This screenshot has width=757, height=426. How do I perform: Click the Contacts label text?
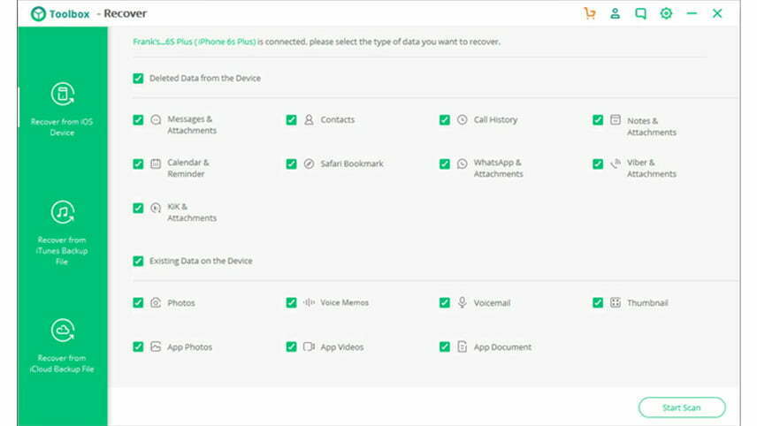(x=338, y=119)
